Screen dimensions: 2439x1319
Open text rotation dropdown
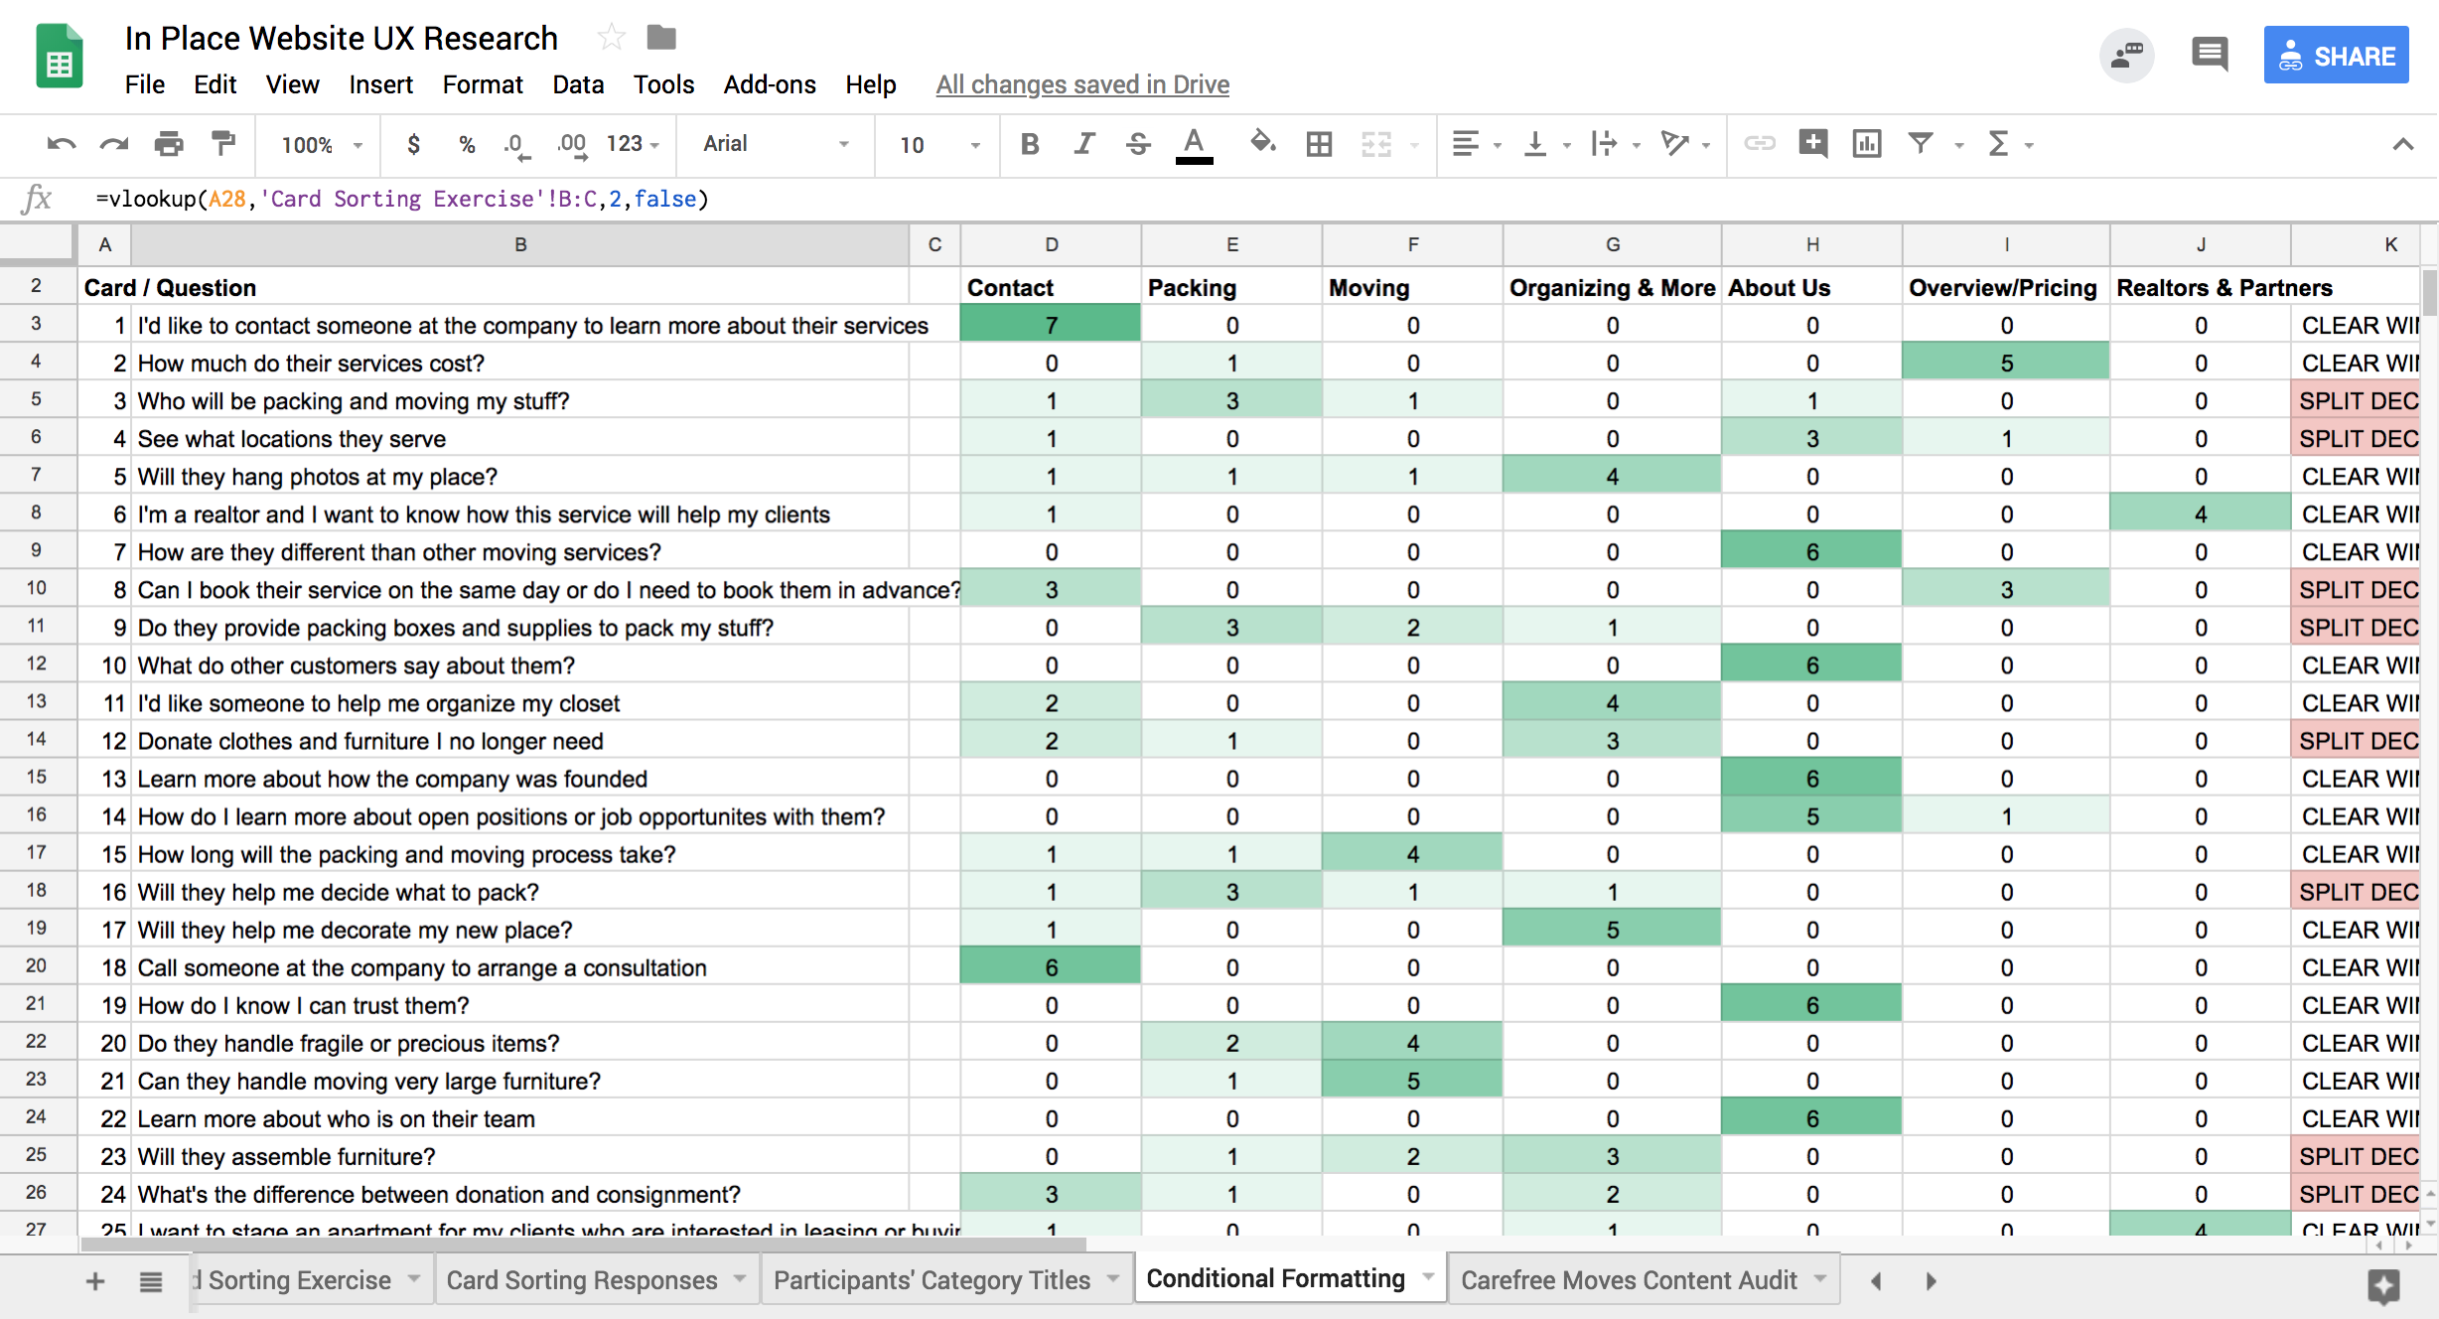1685,144
